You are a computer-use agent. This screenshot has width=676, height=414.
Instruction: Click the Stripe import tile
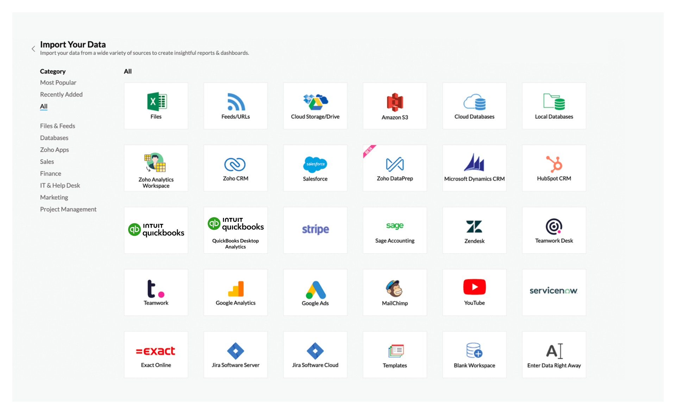[315, 230]
